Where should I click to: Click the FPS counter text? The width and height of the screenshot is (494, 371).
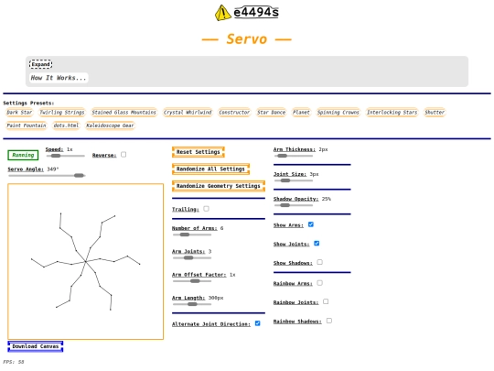point(14,362)
